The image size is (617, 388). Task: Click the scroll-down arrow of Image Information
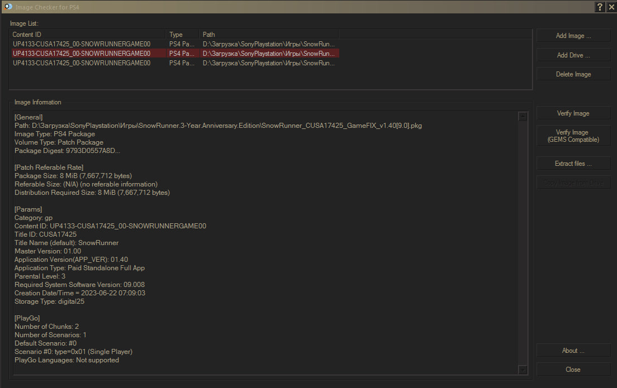point(523,370)
